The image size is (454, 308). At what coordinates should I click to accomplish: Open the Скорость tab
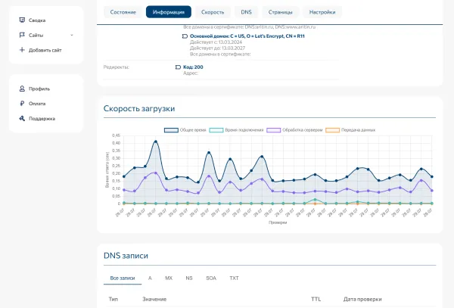pos(212,12)
